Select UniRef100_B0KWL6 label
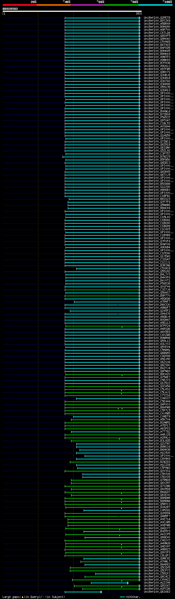This screenshot has height=599, width=175. coord(157,112)
